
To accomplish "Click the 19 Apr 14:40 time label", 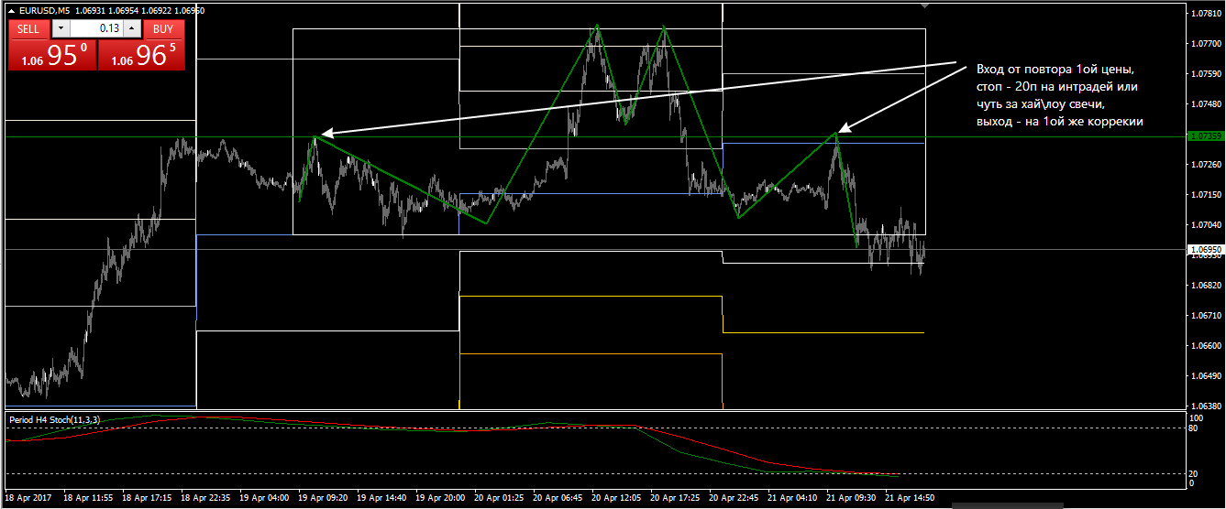I will pyautogui.click(x=382, y=498).
